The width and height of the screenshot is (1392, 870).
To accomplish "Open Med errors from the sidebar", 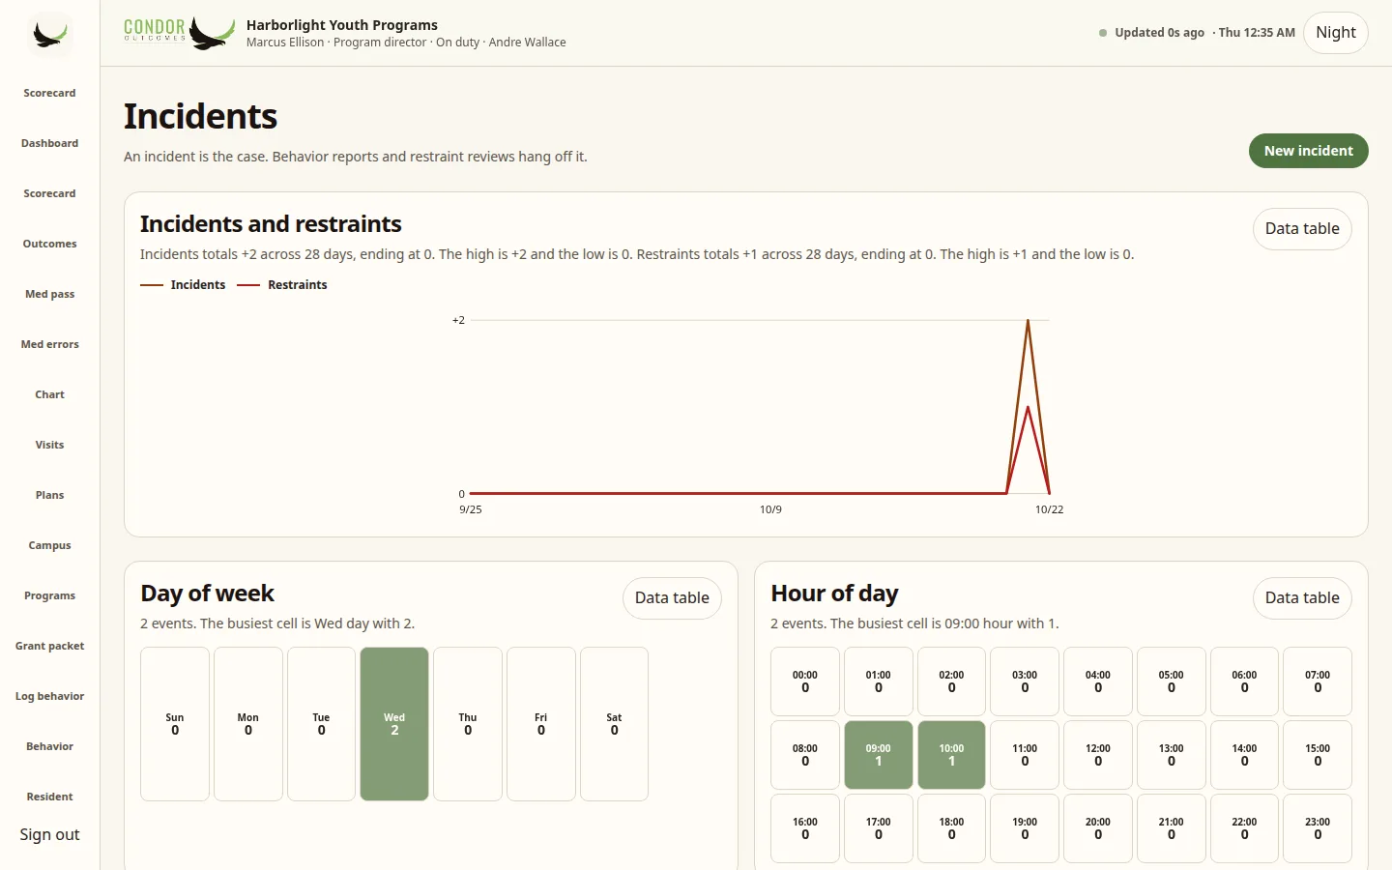I will (x=50, y=344).
